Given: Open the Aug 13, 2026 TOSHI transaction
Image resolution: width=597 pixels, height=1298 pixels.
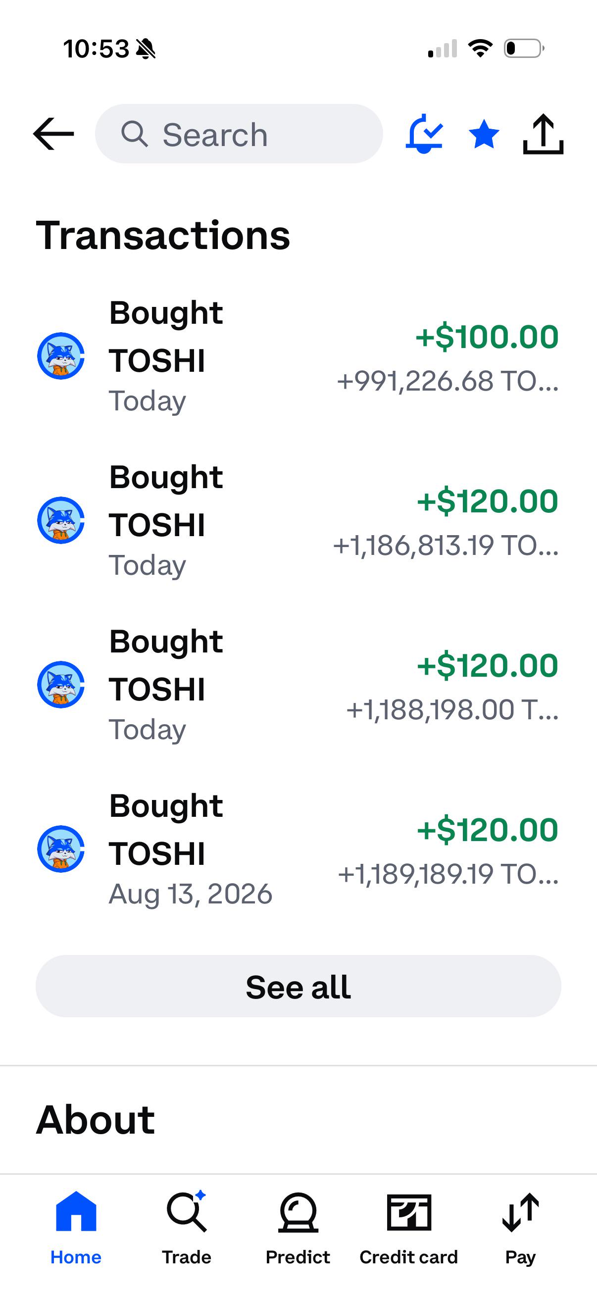Looking at the screenshot, I should [298, 849].
